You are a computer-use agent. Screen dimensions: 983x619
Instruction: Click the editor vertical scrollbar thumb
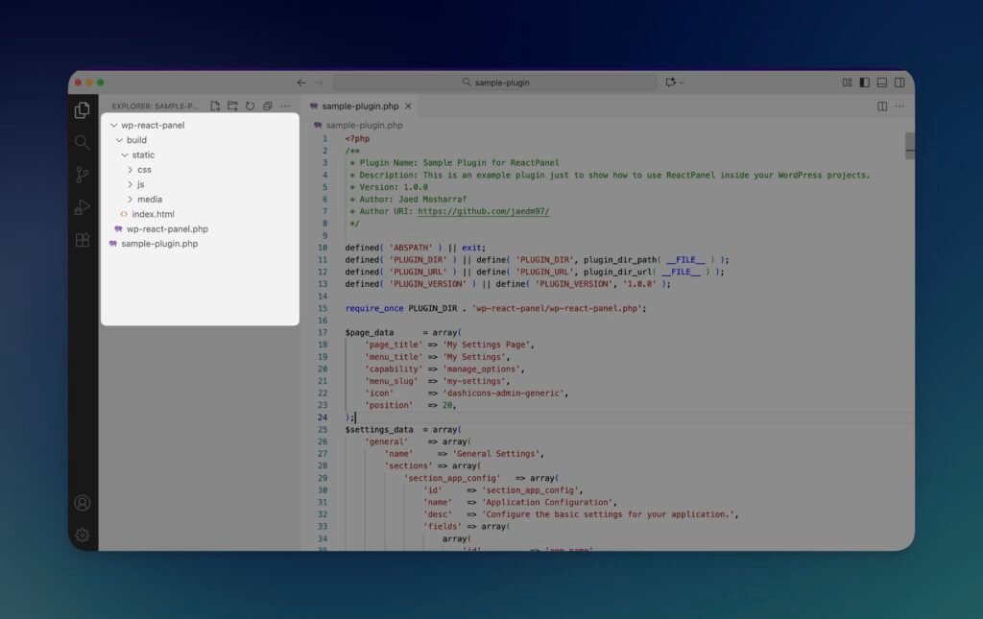[909, 144]
